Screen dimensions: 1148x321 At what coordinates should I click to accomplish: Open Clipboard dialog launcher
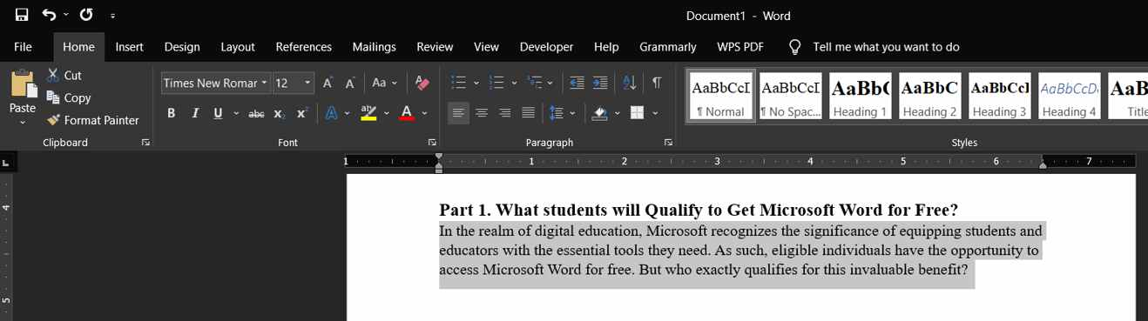[x=145, y=142]
